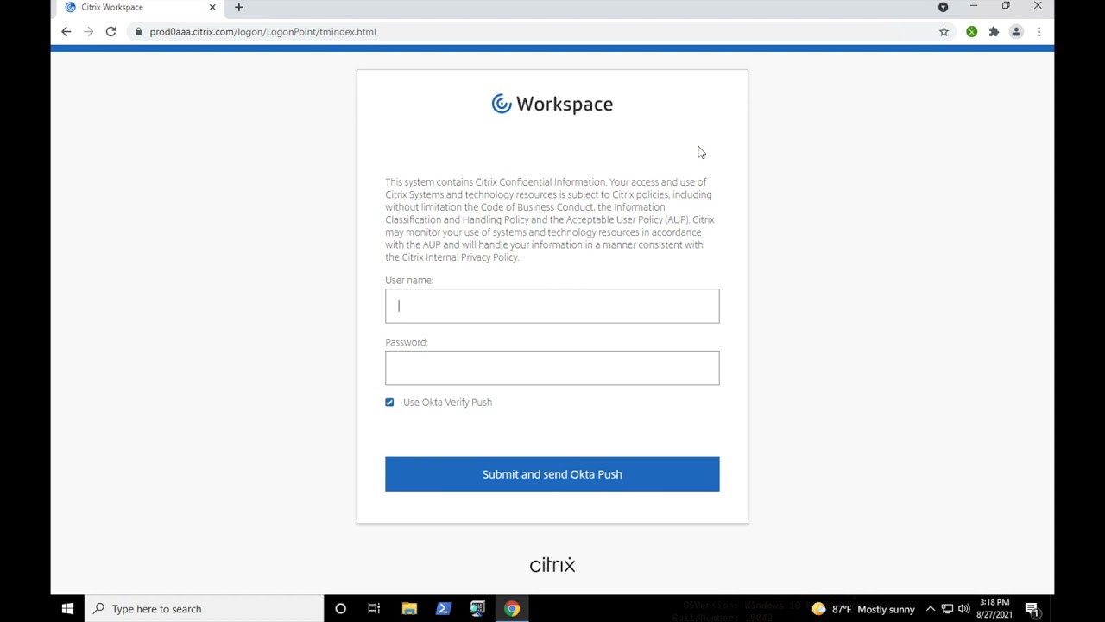The width and height of the screenshot is (1105, 622).
Task: Open File Explorer from taskbar
Action: pos(409,609)
